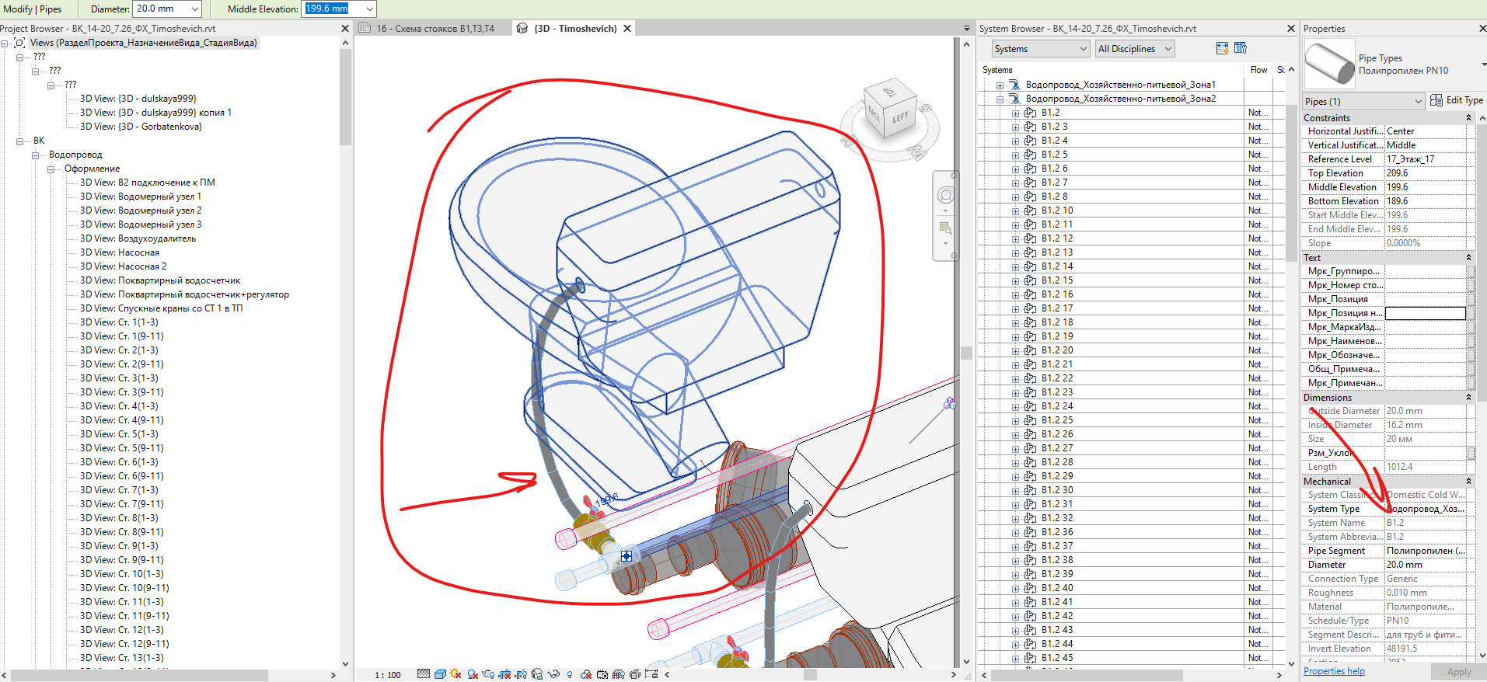
Task: Click the pipe type preview thumbnail
Action: 1329,63
